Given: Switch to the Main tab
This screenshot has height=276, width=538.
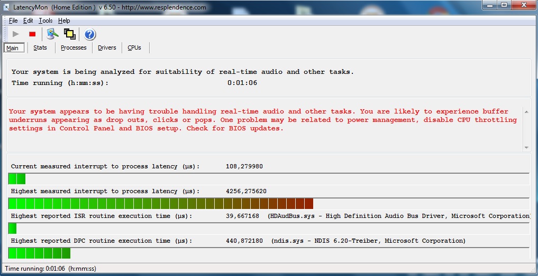Looking at the screenshot, I should click(x=14, y=48).
